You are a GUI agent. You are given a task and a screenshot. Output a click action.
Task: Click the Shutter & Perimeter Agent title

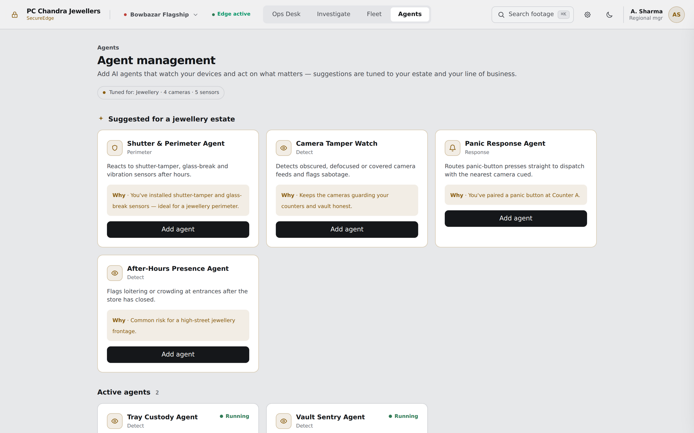176,144
